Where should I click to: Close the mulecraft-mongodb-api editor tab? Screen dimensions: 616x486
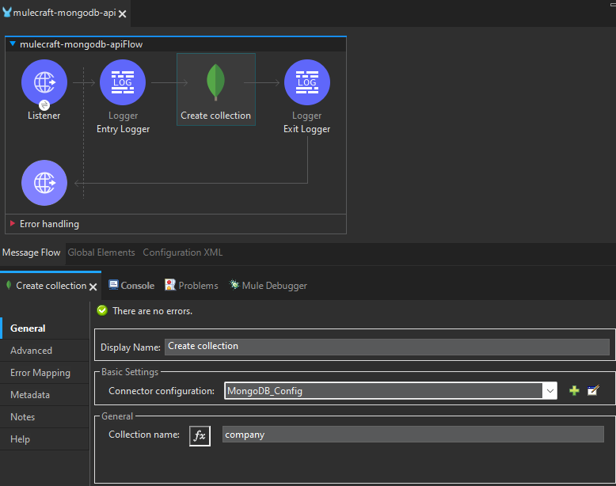point(123,13)
